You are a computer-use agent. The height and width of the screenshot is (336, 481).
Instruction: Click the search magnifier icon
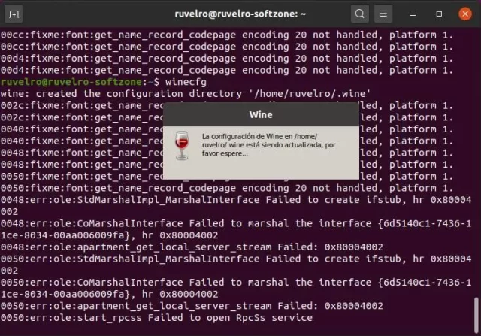(x=360, y=14)
